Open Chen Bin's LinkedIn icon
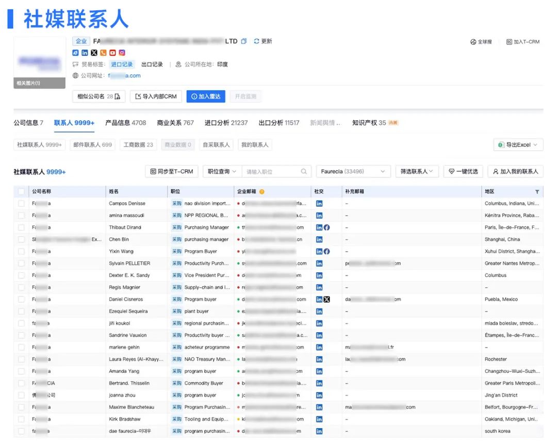 [319, 239]
